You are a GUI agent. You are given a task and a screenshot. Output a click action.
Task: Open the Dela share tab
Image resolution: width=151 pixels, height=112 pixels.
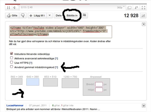[59, 16]
